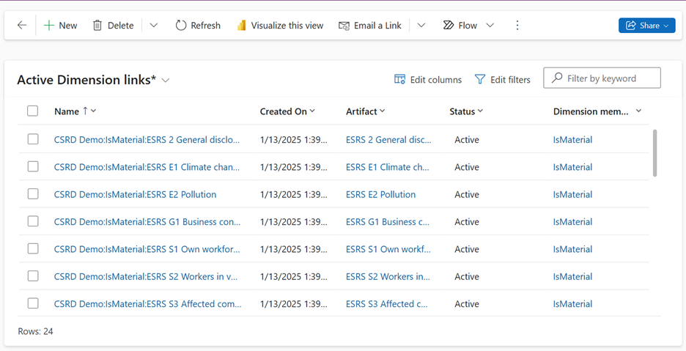Open the ESRS S2 Workers artifact link
Viewport: 686px width, 351px height.
pos(388,276)
